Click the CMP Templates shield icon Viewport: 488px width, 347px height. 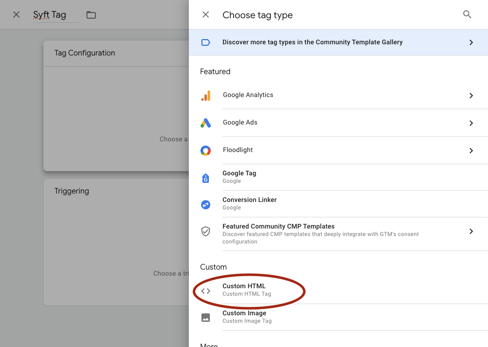(x=206, y=231)
